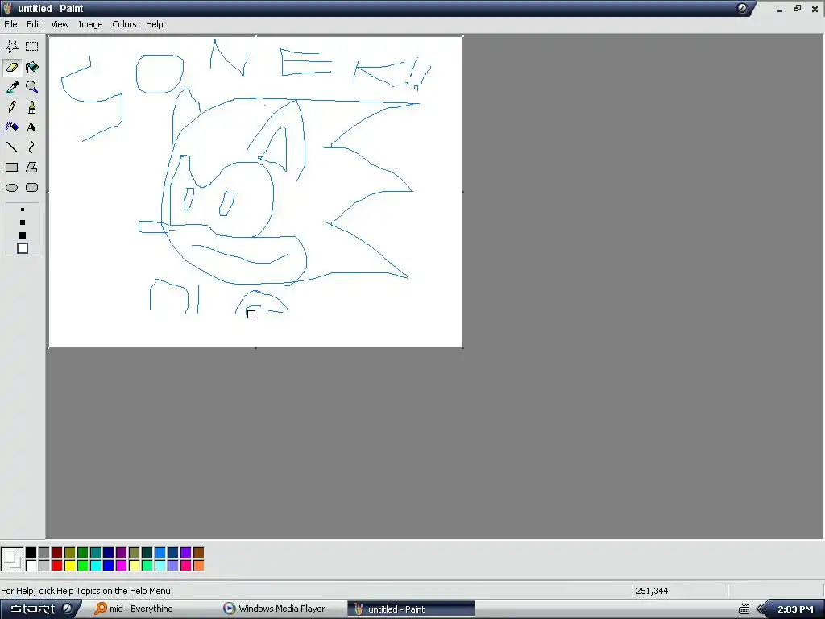Pick the bright red color swatch
825x619 pixels.
(57, 565)
